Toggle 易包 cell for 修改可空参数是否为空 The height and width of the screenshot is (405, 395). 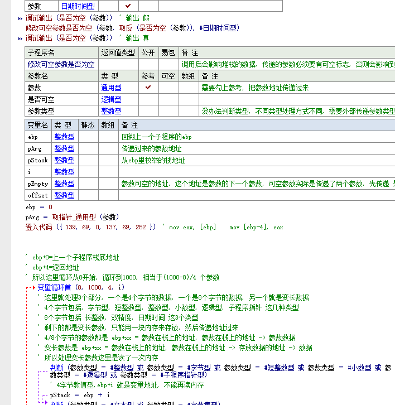[x=168, y=64]
